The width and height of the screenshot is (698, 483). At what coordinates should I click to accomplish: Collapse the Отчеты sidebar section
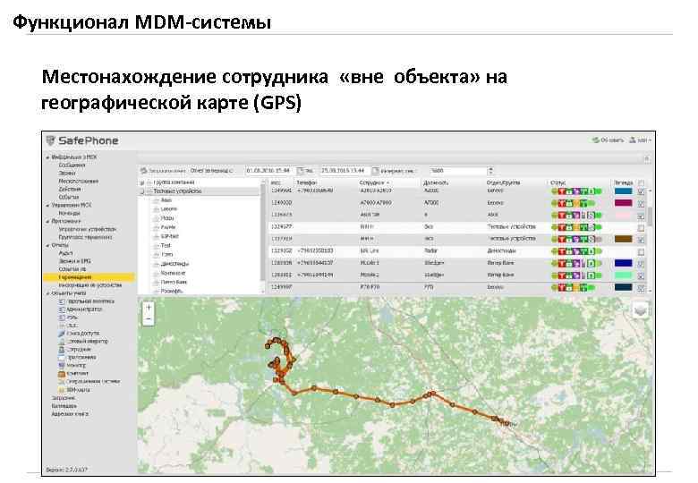tap(48, 245)
